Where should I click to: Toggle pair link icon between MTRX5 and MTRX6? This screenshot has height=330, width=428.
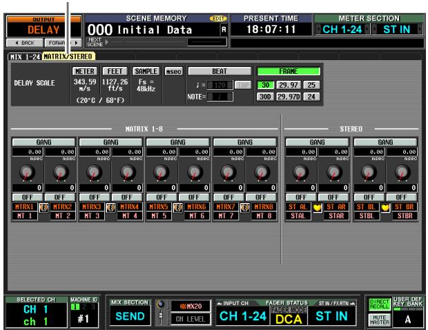coord(178,208)
